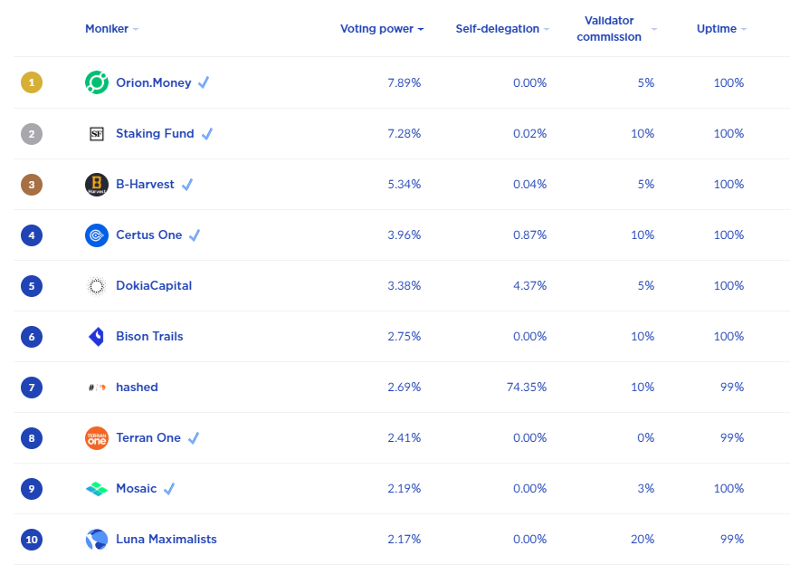Click the verified checkmark next to Mosaic
790x565 pixels.
[x=169, y=489]
